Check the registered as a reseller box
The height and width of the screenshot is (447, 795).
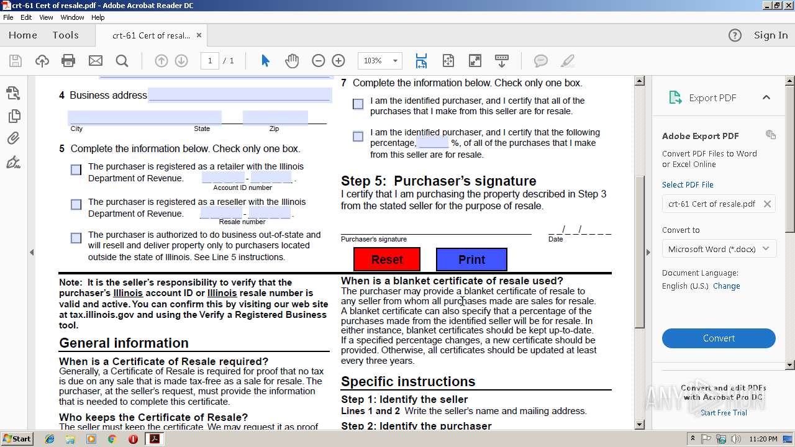point(76,204)
